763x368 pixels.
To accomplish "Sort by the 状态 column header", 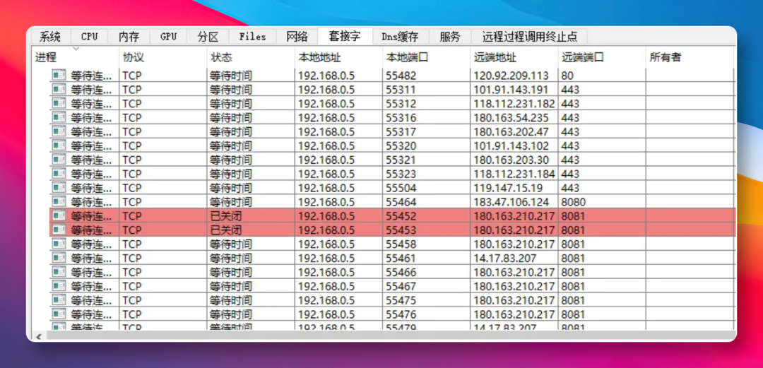I will point(251,57).
